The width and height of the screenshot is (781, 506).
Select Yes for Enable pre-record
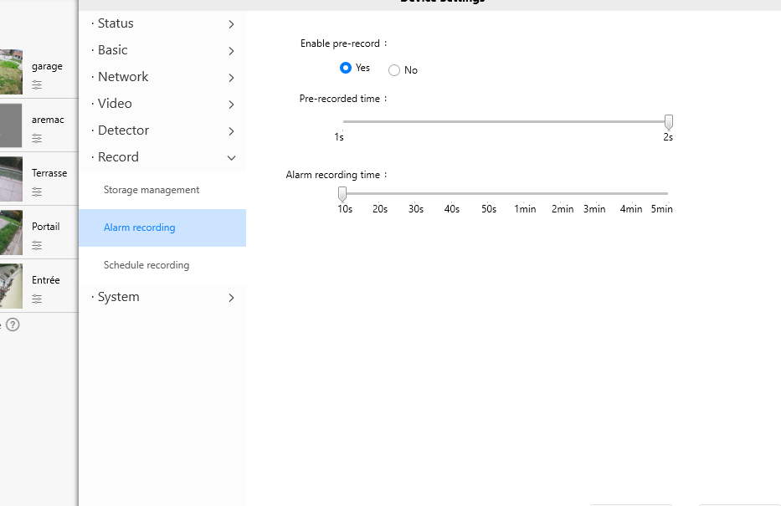coord(346,68)
